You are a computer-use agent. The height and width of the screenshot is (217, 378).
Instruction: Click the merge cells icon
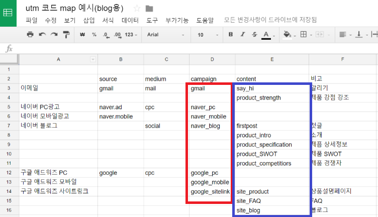pyautogui.click(x=320, y=35)
